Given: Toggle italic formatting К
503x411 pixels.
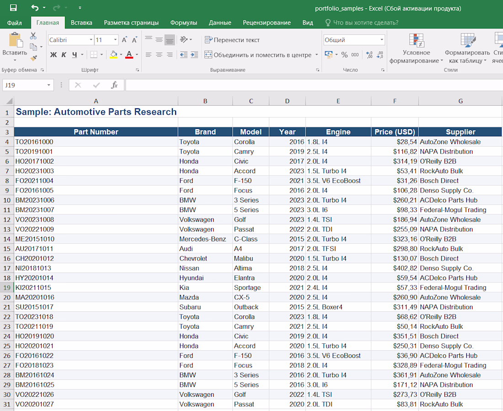Looking at the screenshot, I should click(x=64, y=55).
